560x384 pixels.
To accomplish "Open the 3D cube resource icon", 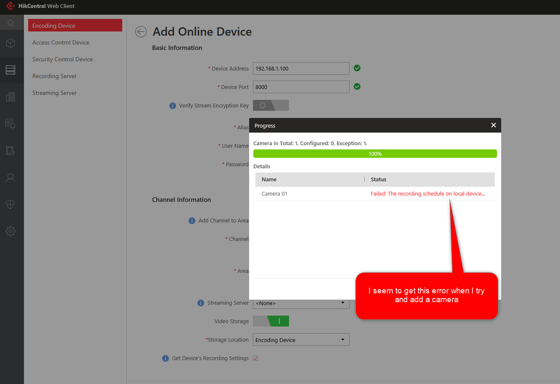I will pos(11,43).
